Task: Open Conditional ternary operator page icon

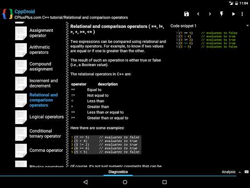Action: pyautogui.click(x=21, y=134)
